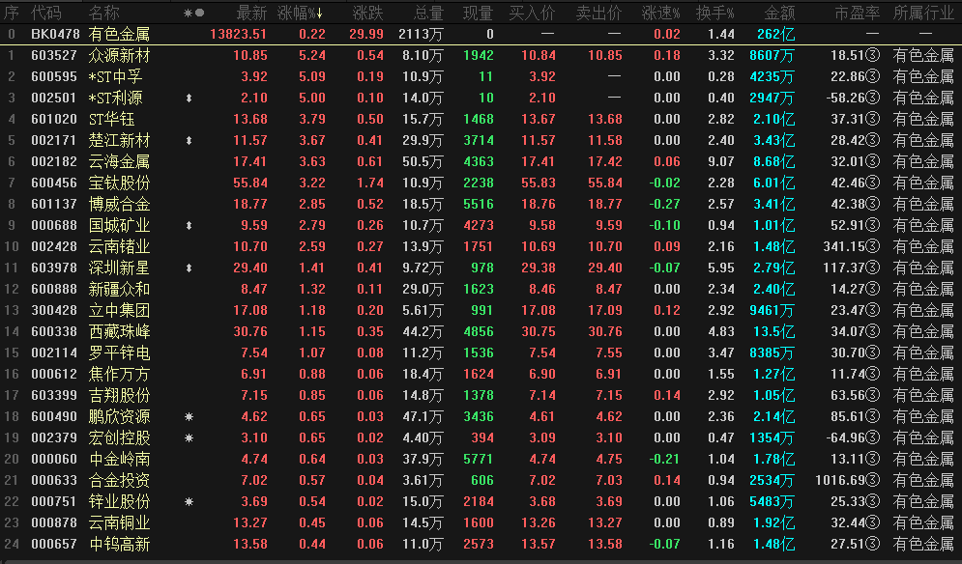
Task: Click the 现量 column header
Action: [478, 13]
